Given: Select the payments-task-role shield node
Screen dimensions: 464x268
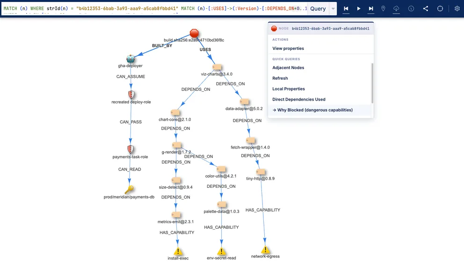Looking at the screenshot, I should coord(130,149).
